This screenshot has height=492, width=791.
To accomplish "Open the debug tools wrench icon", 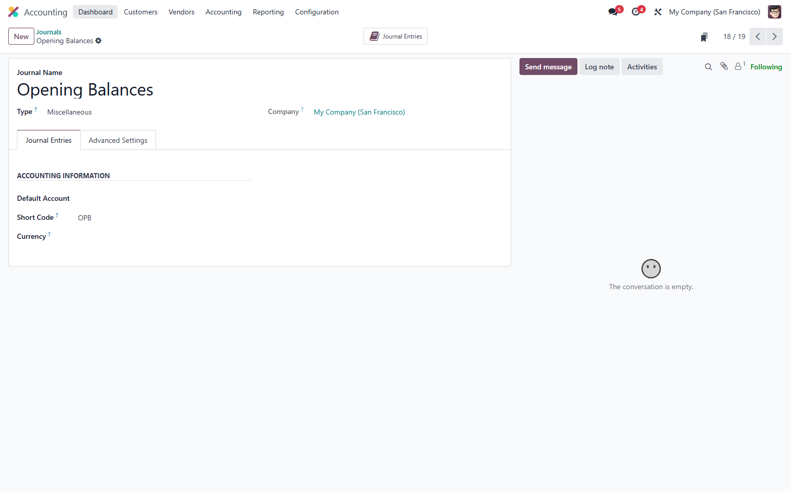I will click(x=658, y=12).
